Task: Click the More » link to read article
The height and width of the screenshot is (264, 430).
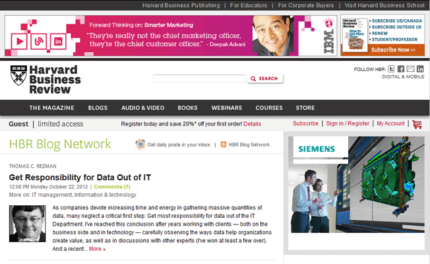Action: [98, 249]
